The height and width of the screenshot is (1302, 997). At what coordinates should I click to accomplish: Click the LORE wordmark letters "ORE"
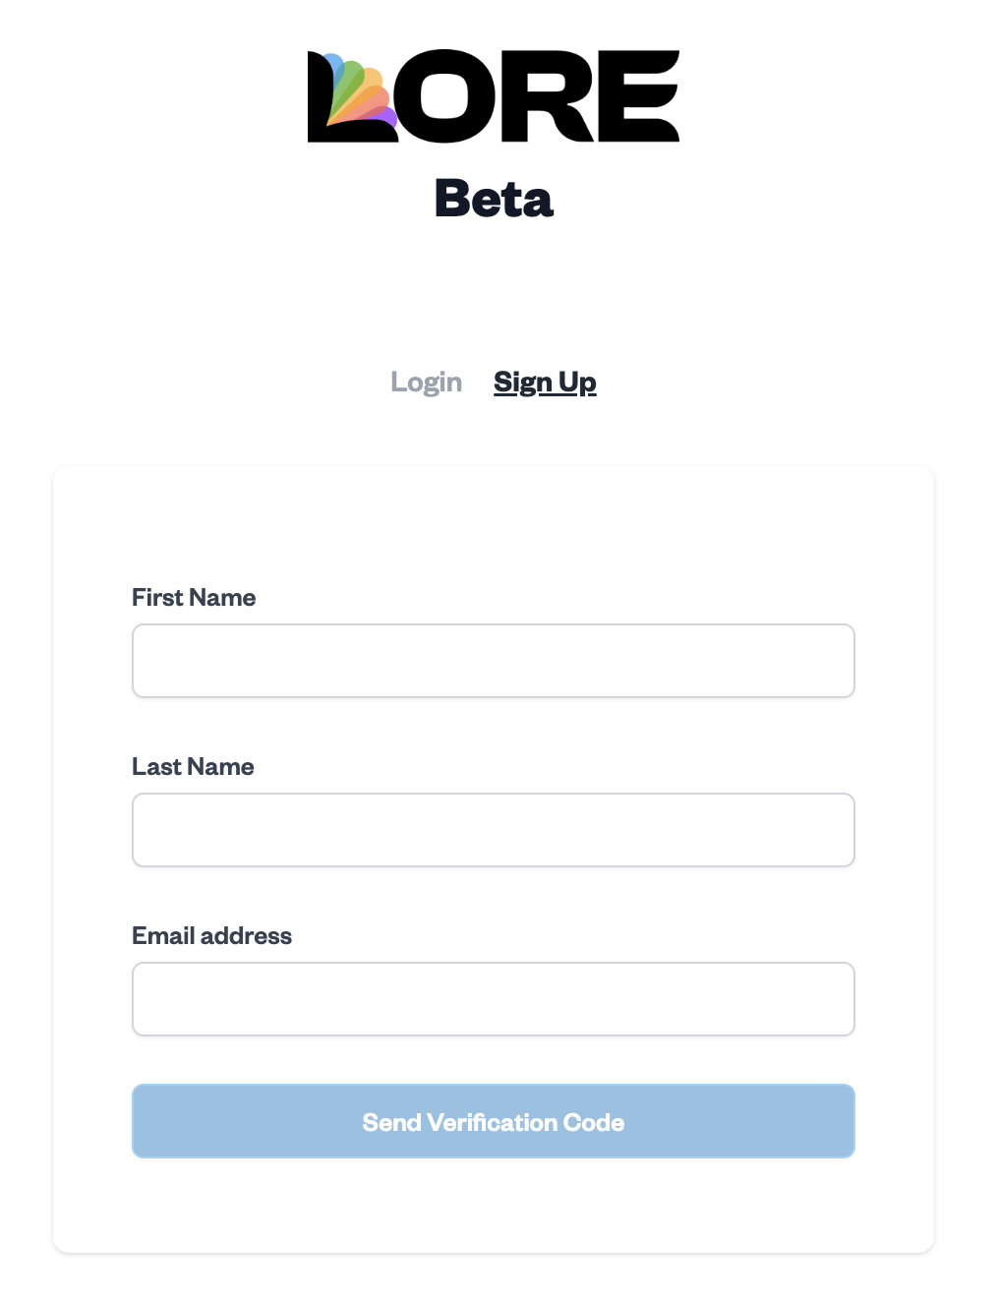pos(539,96)
